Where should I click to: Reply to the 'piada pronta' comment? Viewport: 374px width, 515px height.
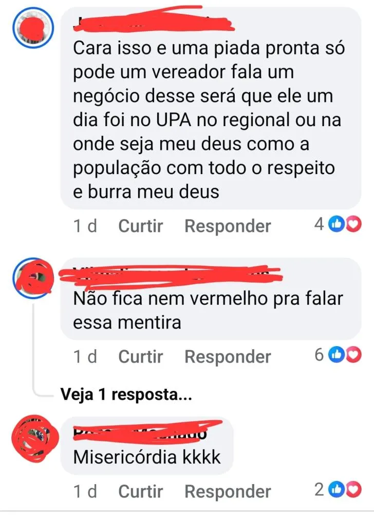coord(228,226)
